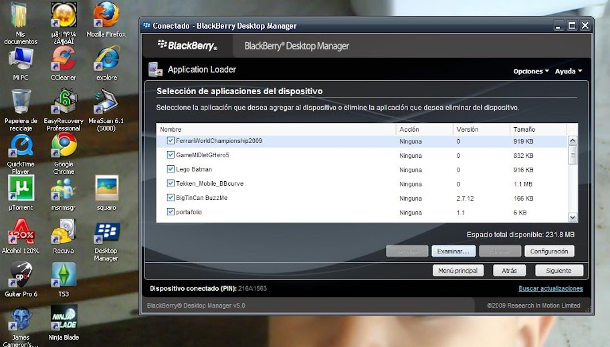Viewport: 610px width, 347px height.
Task: Open the Opciones dropdown menu
Action: pos(531,71)
